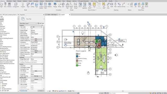The height and width of the screenshot is (94, 167).
Task: Select the Column tool
Action: pyautogui.click(x=23, y=5)
